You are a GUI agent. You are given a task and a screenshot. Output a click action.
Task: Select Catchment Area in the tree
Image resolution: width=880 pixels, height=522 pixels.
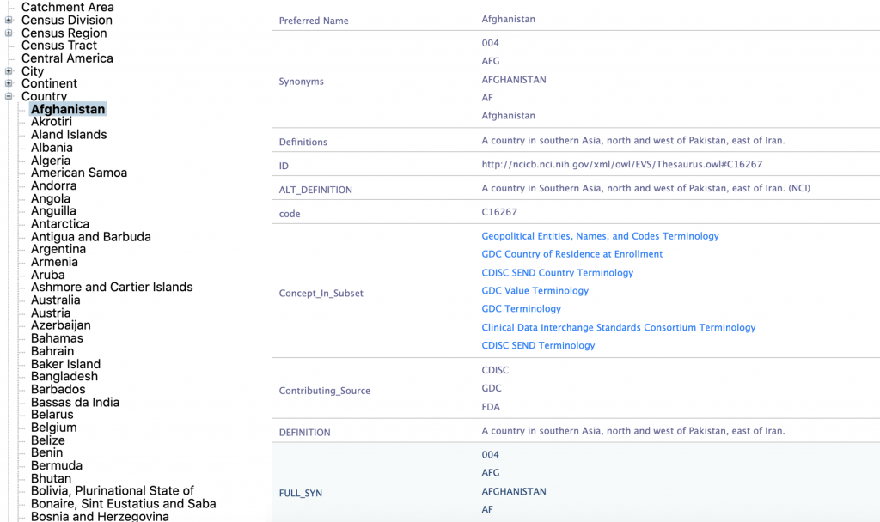[67, 7]
